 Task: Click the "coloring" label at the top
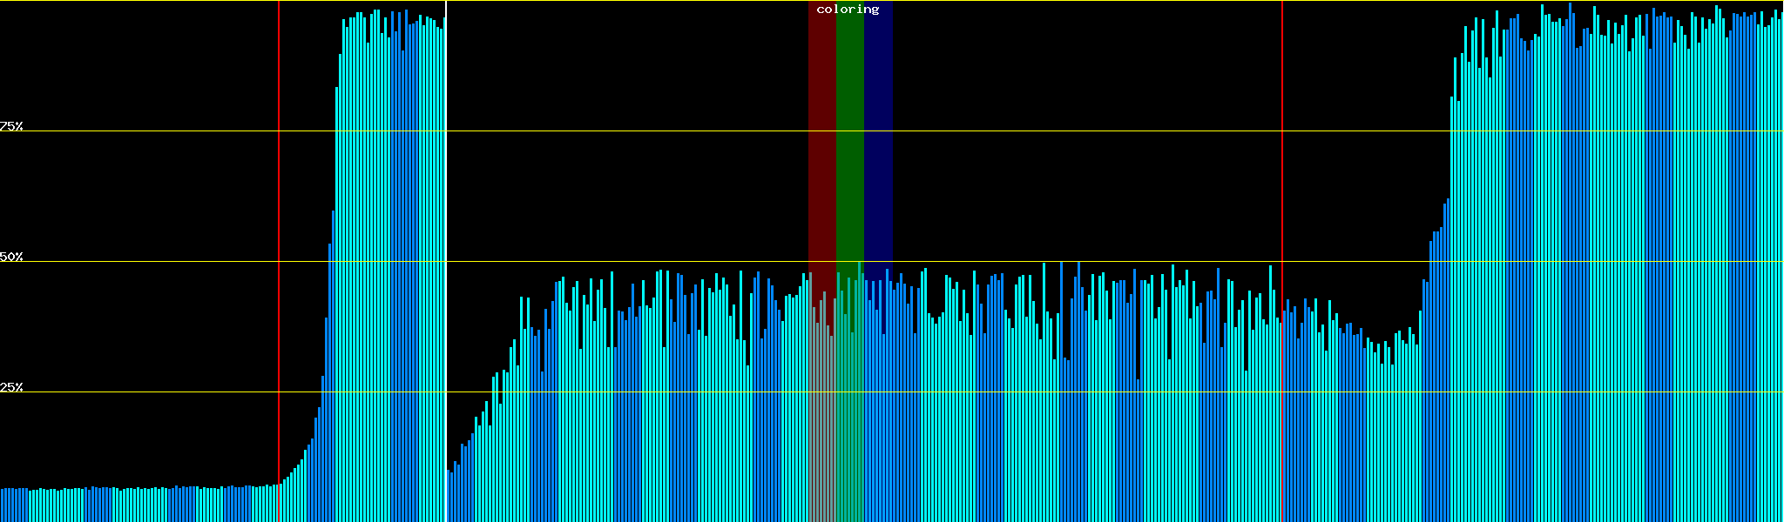point(848,10)
